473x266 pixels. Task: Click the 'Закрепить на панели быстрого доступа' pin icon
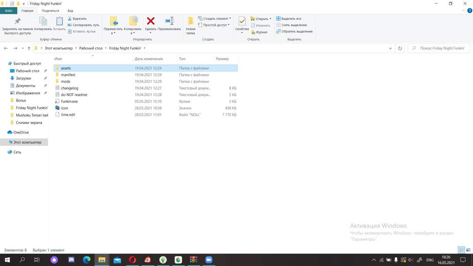tap(18, 21)
